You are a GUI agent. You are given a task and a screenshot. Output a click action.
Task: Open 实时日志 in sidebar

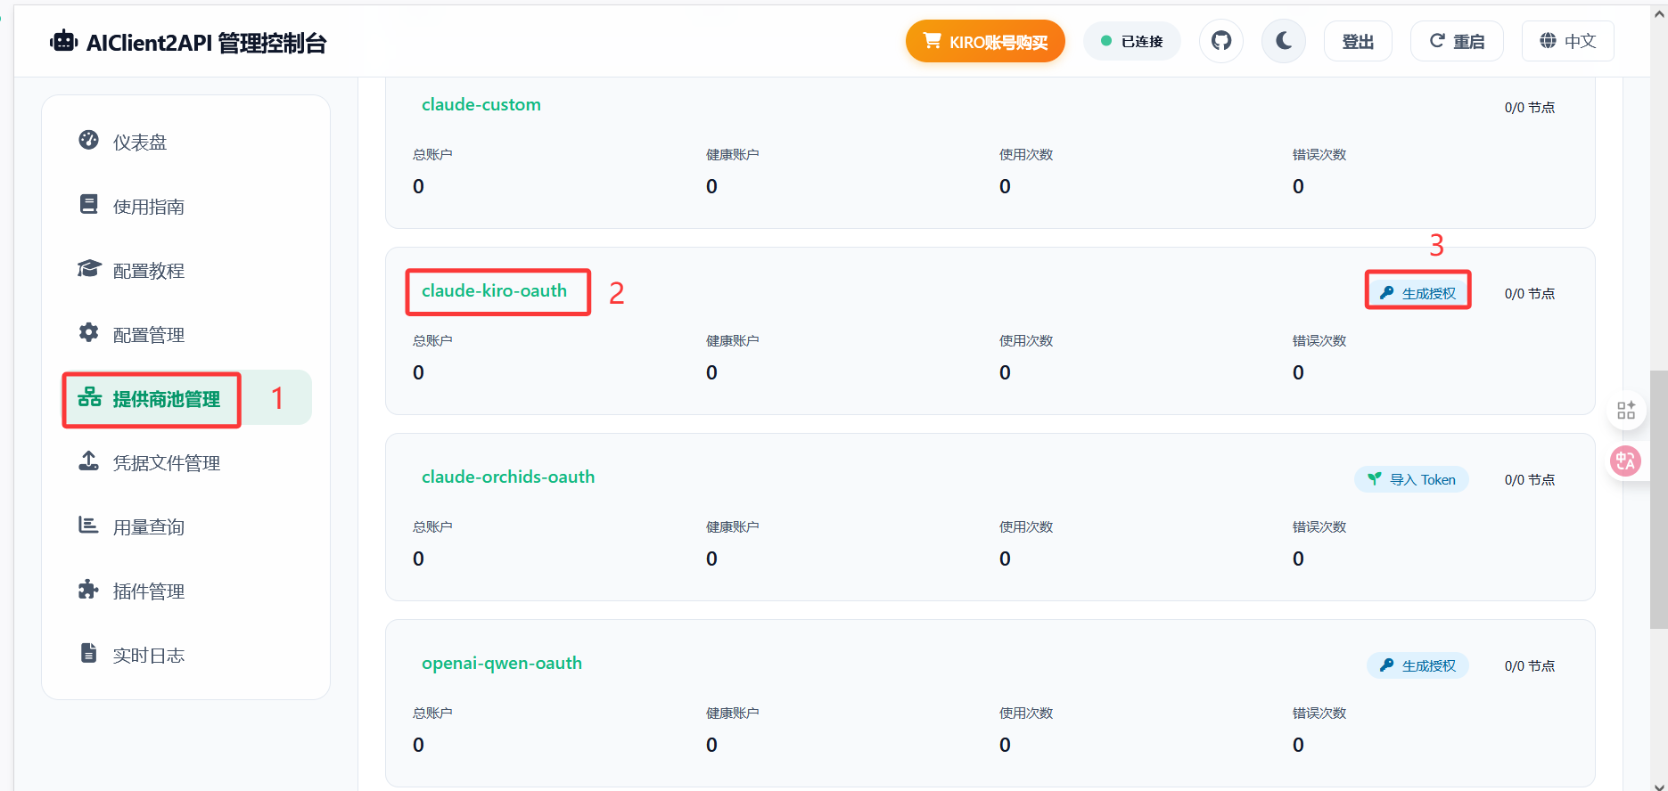[x=186, y=655]
